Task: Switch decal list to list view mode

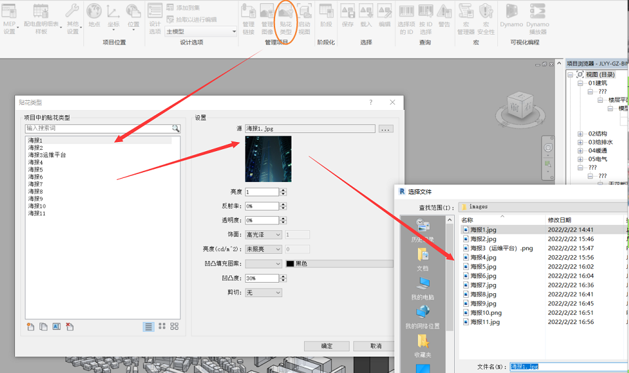Action: point(149,327)
